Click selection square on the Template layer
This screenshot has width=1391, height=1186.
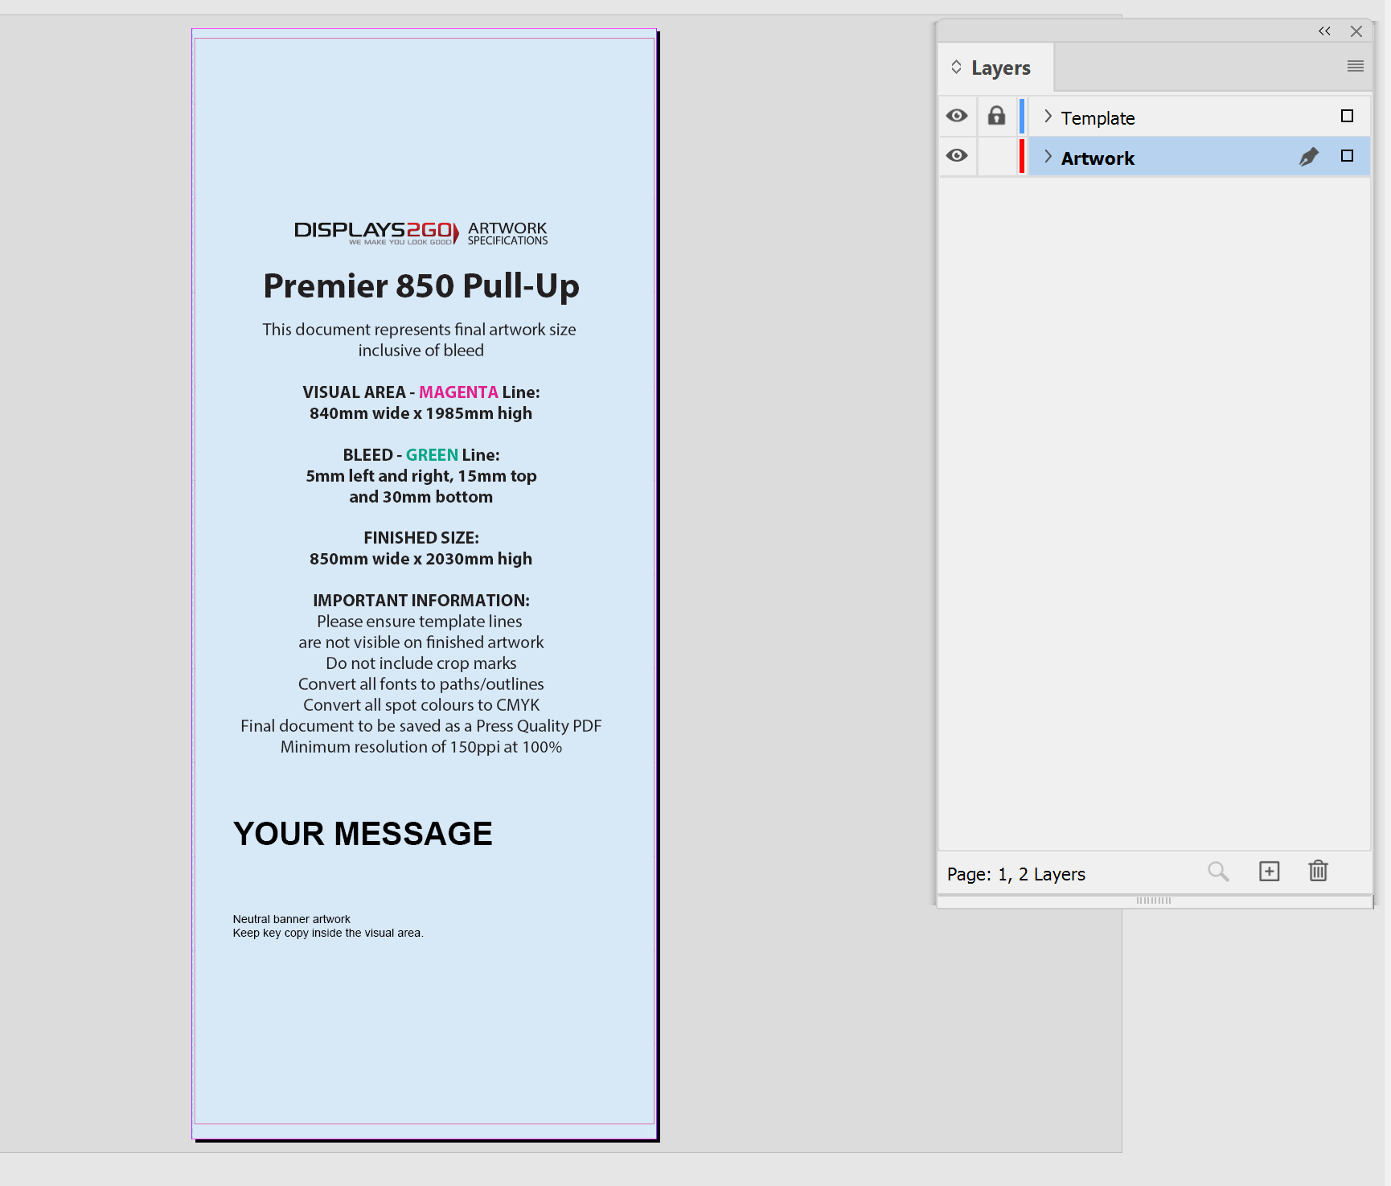click(1348, 116)
